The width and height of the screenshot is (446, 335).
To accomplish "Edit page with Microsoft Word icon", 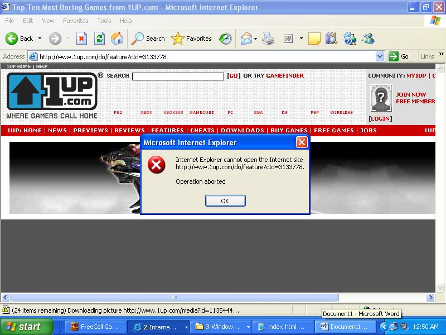I will [x=288, y=39].
